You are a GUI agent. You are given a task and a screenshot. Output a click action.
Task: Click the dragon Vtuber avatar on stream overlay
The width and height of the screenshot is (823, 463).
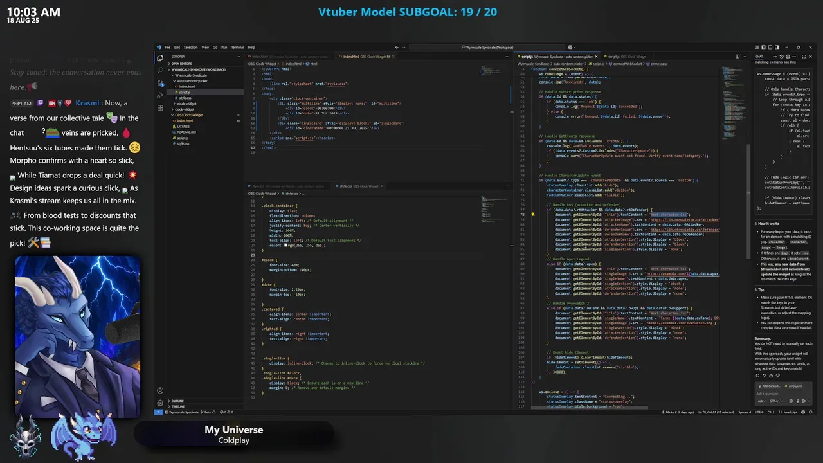coord(77,336)
